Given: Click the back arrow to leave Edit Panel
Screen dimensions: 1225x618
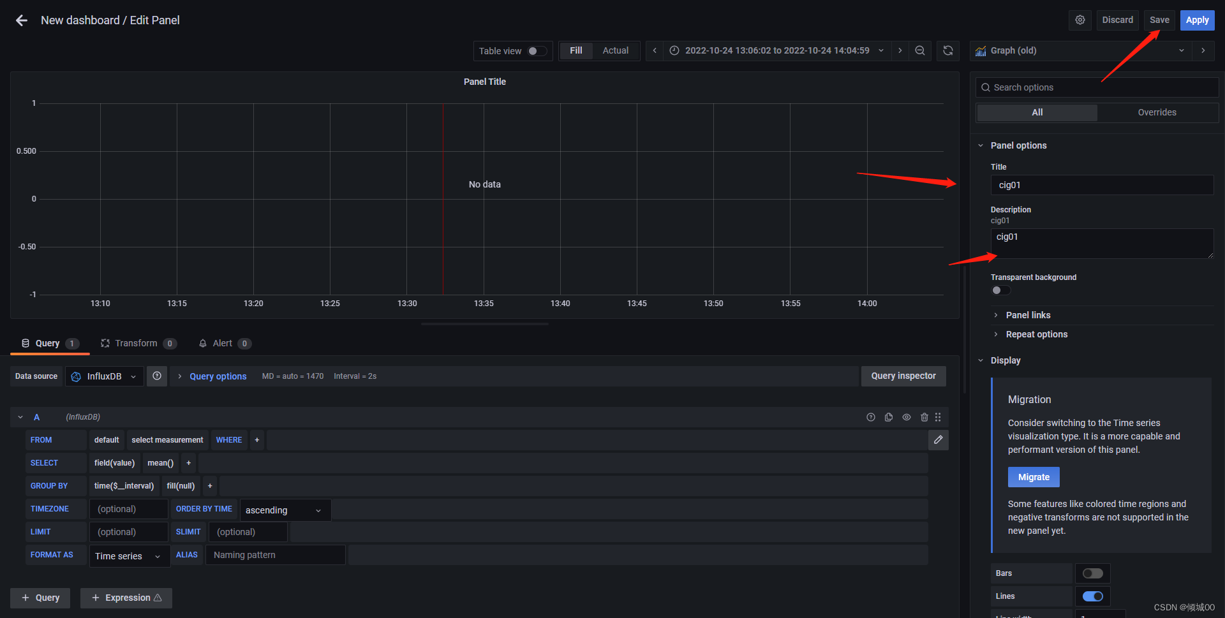Looking at the screenshot, I should pyautogui.click(x=22, y=20).
